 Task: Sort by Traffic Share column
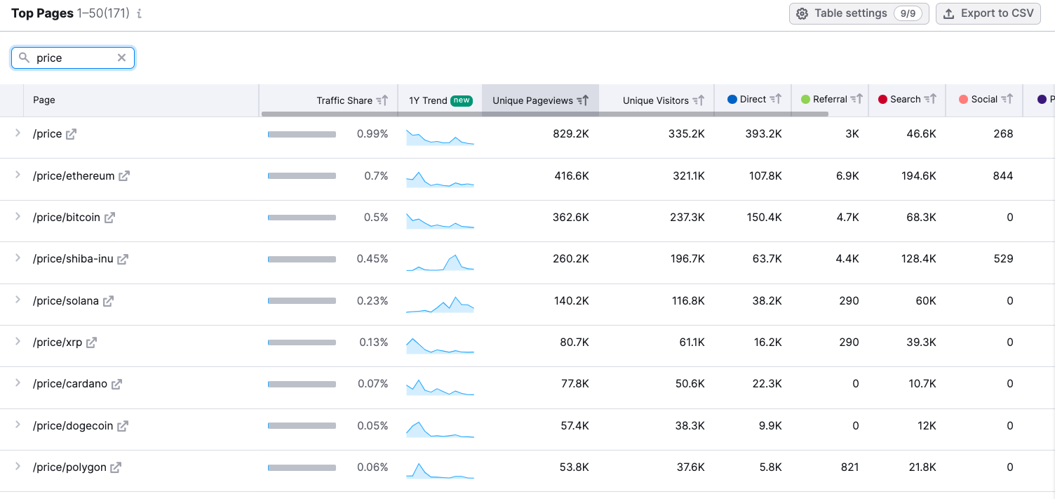382,100
